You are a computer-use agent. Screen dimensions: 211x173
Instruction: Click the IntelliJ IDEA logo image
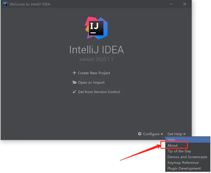(x=96, y=28)
